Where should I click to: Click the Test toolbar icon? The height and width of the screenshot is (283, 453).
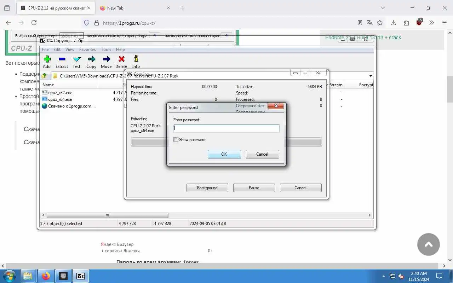click(76, 62)
